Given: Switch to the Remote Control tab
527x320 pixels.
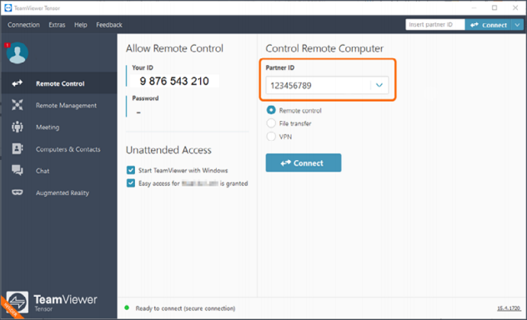Looking at the screenshot, I should coord(59,83).
